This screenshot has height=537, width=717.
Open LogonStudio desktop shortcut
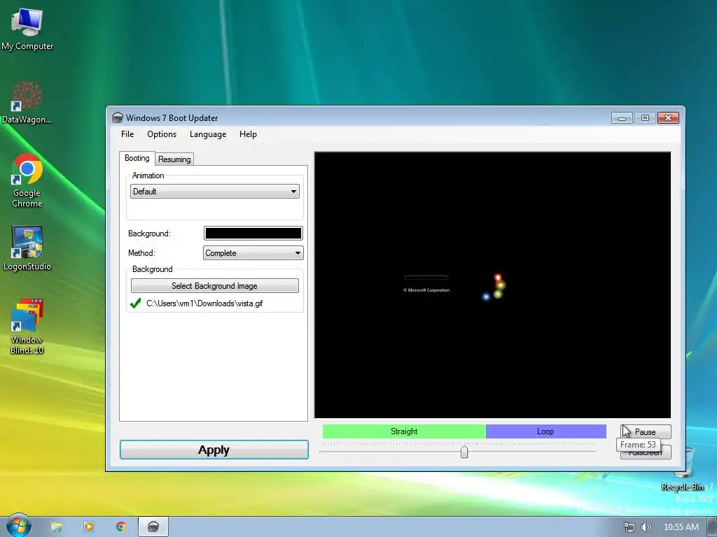click(x=27, y=248)
